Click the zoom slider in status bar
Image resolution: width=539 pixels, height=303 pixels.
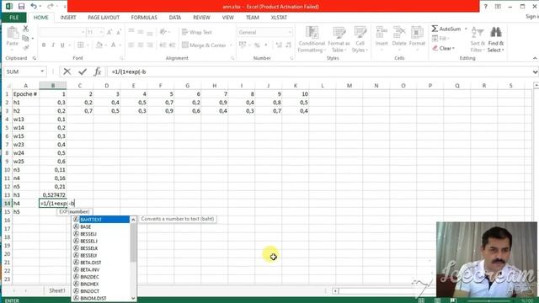click(488, 300)
